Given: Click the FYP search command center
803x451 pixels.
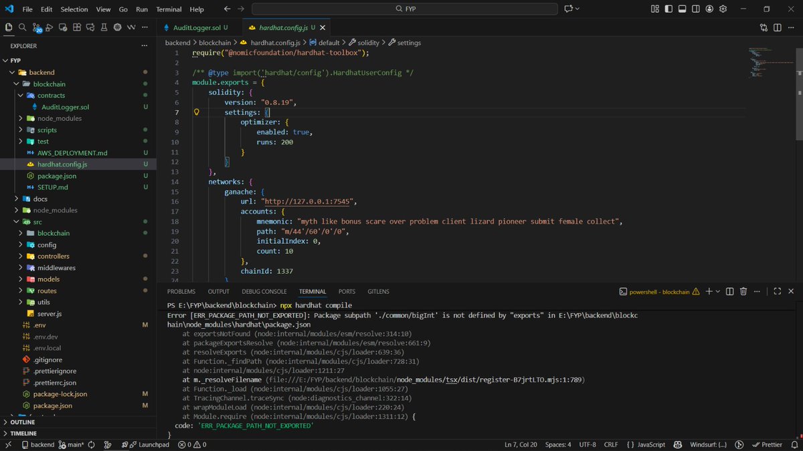Looking at the screenshot, I should pyautogui.click(x=405, y=9).
